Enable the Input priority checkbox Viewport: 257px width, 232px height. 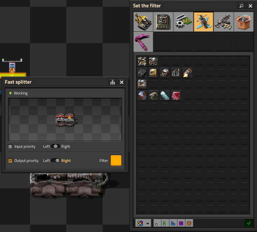(x=10, y=146)
